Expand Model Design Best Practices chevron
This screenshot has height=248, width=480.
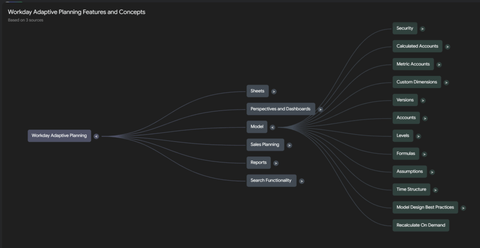463,208
